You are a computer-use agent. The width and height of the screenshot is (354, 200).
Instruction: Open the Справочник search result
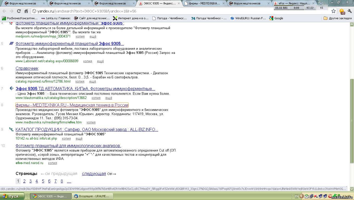click(x=27, y=68)
